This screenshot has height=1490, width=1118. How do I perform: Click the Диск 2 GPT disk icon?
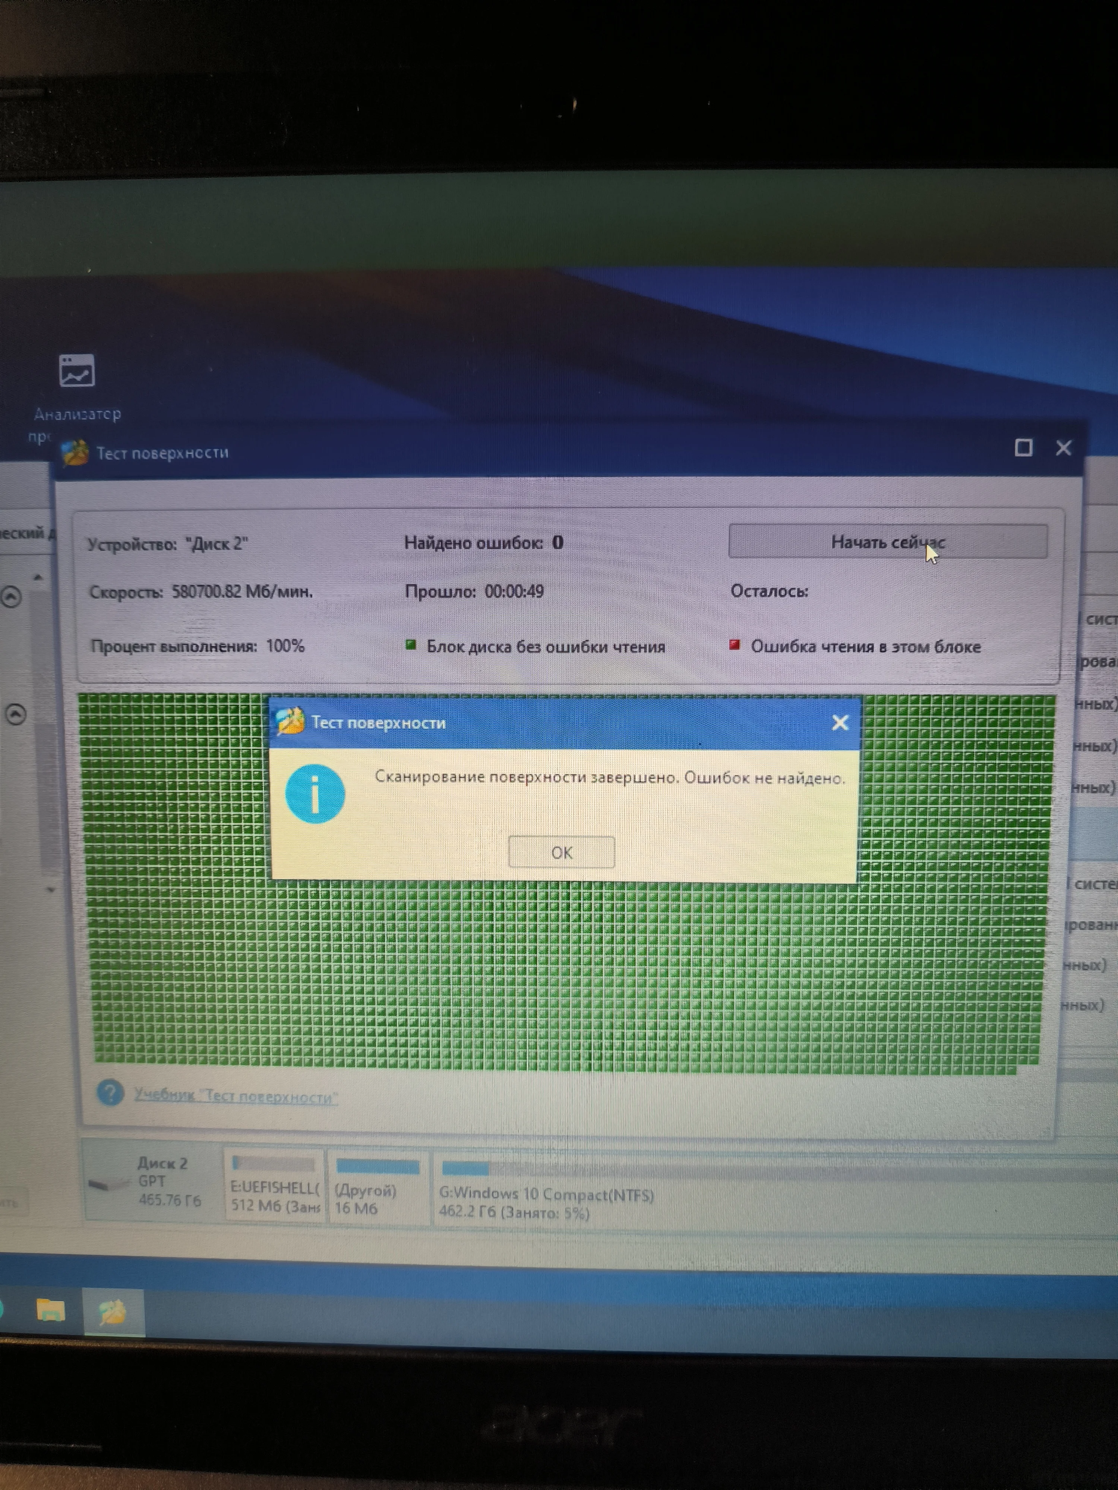coord(108,1183)
